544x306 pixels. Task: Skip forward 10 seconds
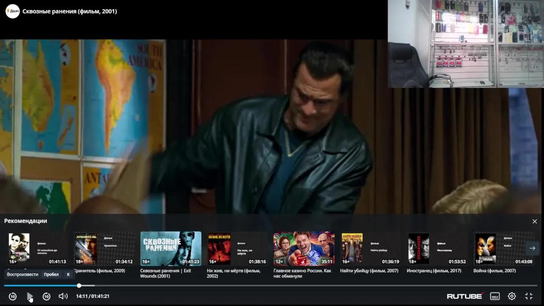click(x=46, y=296)
